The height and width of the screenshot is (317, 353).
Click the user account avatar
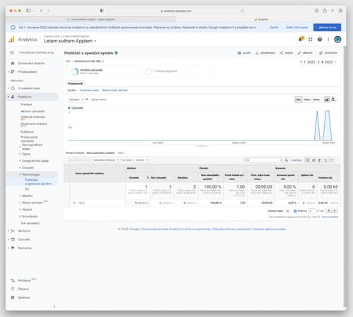point(337,40)
